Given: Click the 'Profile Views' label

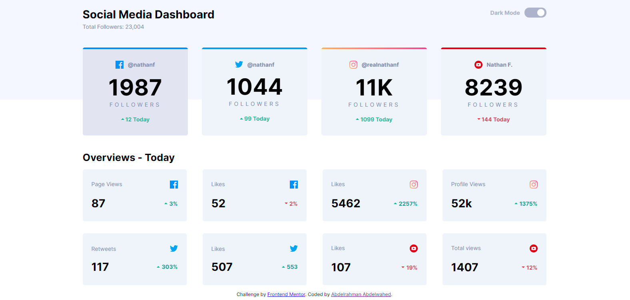Looking at the screenshot, I should [468, 184].
